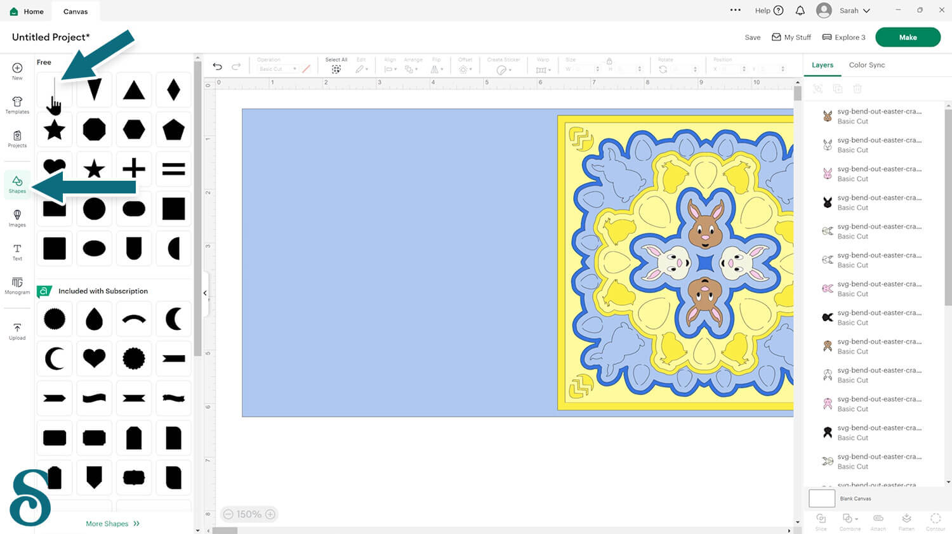952x534 pixels.
Task: Click the Redo arrow
Action: tap(236, 67)
